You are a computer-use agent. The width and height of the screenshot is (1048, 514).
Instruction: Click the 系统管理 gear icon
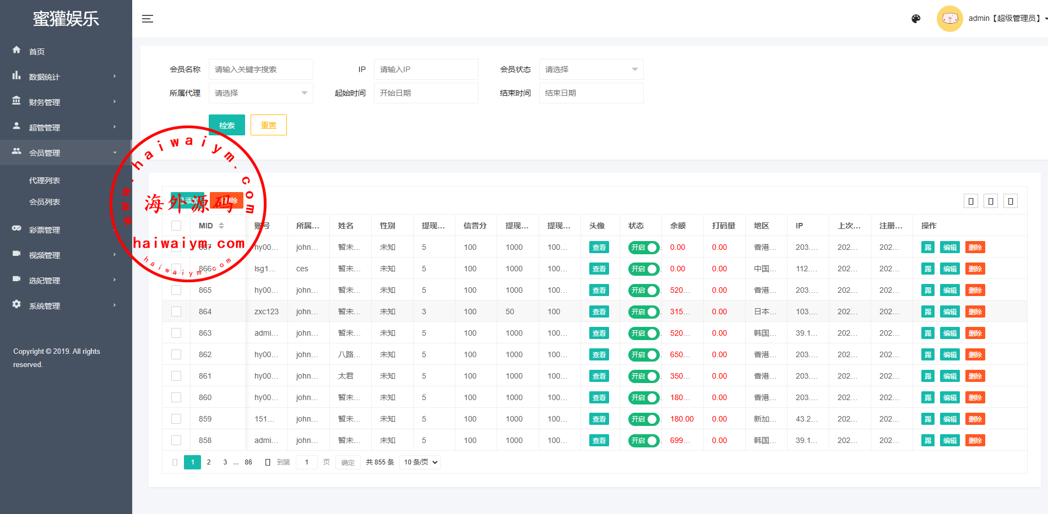tap(17, 304)
